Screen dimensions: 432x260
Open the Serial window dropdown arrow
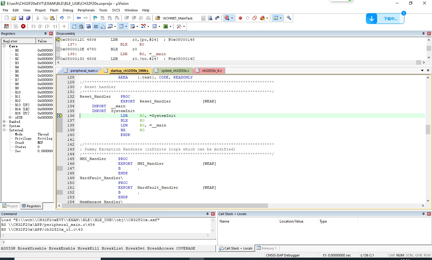[137, 26]
